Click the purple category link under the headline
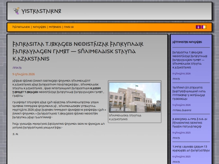 [17, 68]
